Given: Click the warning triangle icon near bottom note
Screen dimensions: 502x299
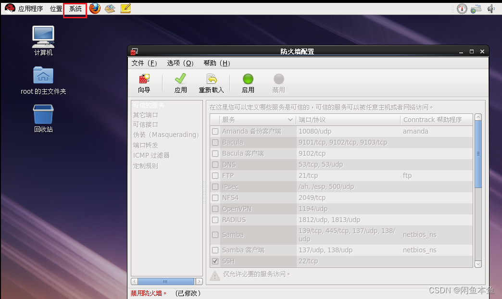Looking at the screenshot, I should (215, 275).
